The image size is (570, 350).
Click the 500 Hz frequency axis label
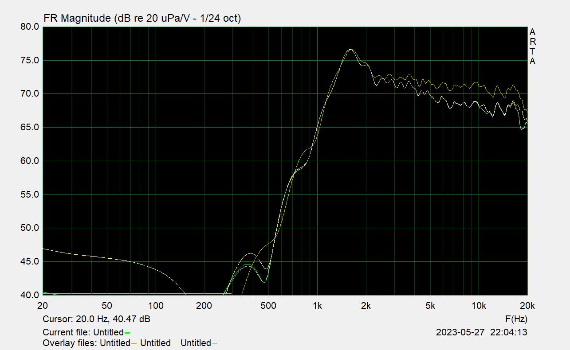(x=268, y=306)
